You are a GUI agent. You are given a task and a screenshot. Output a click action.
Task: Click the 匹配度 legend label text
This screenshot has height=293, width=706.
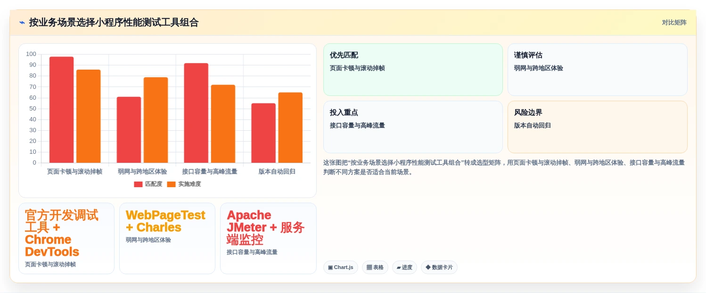point(154,184)
